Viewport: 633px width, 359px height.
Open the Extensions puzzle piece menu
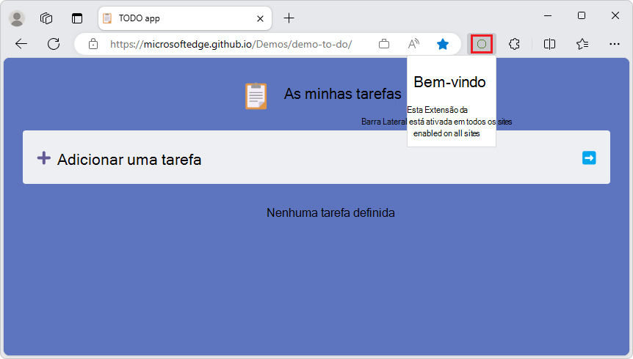514,44
